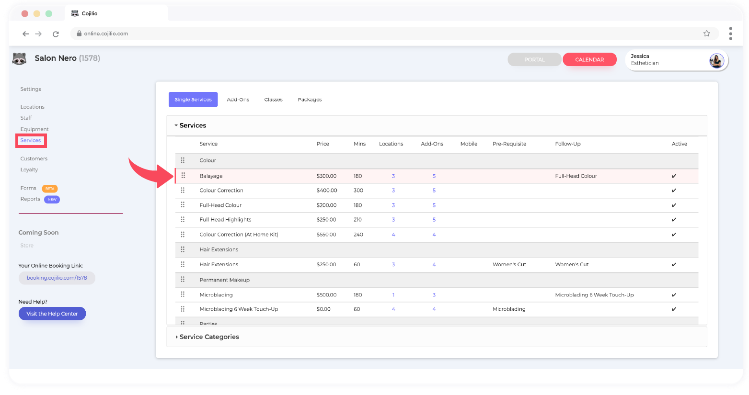Open the browser three-dot menu

(730, 34)
